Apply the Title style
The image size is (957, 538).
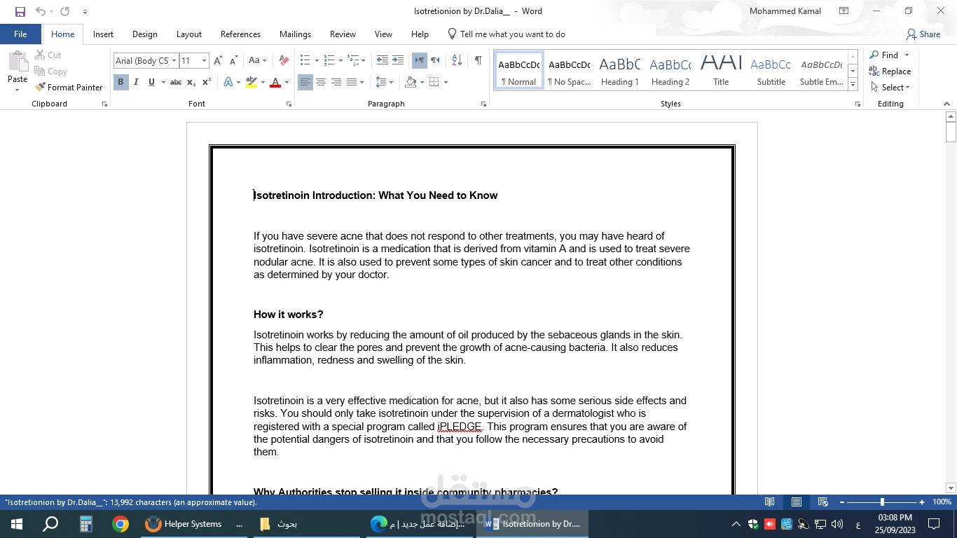721,70
